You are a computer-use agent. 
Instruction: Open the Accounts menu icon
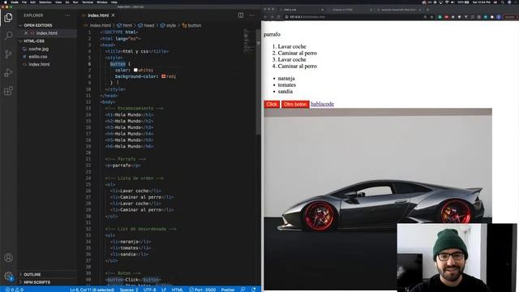pyautogui.click(x=8, y=258)
